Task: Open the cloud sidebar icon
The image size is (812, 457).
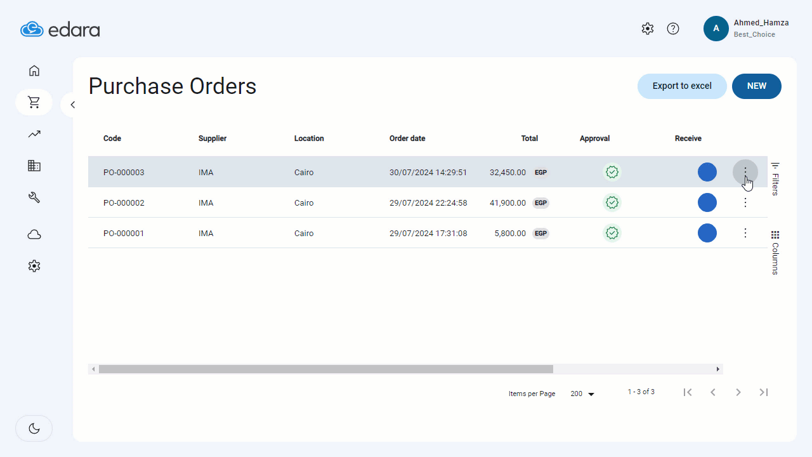Action: pos(34,235)
